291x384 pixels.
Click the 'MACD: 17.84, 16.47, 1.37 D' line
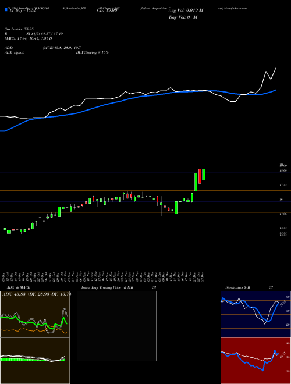click(28, 38)
